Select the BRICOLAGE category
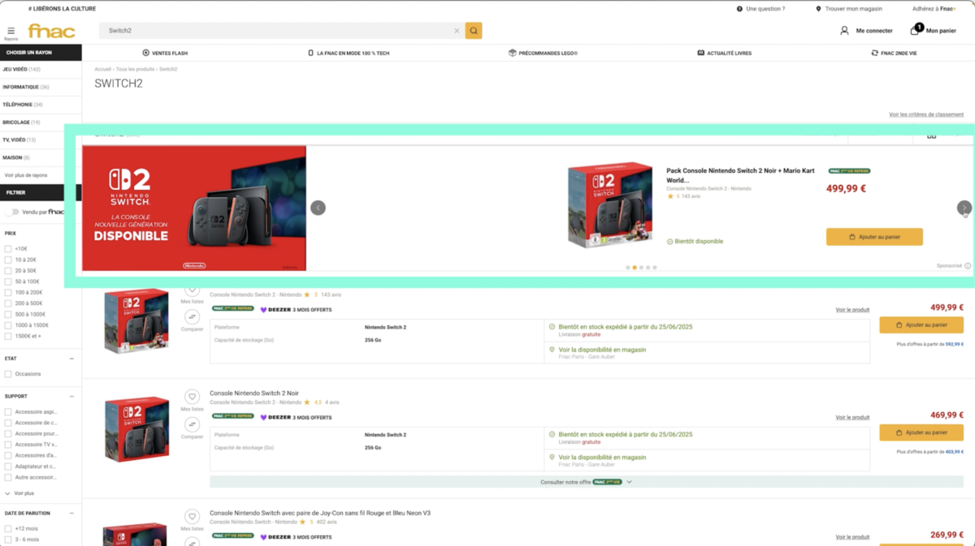This screenshot has width=975, height=546. [x=21, y=123]
